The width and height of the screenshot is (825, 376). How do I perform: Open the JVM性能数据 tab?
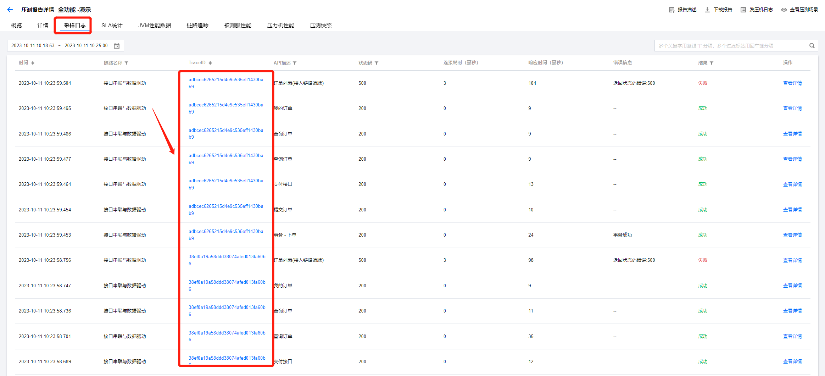pyautogui.click(x=155, y=25)
